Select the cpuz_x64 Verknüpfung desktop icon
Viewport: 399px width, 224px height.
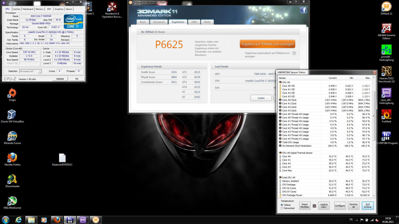pos(386,96)
